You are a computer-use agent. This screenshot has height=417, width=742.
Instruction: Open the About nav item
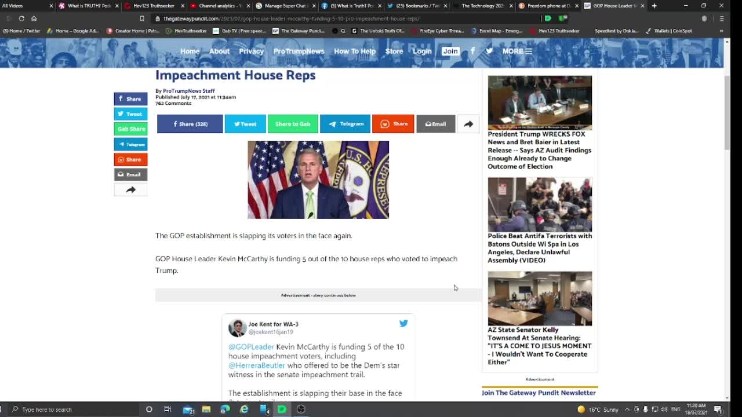point(219,51)
